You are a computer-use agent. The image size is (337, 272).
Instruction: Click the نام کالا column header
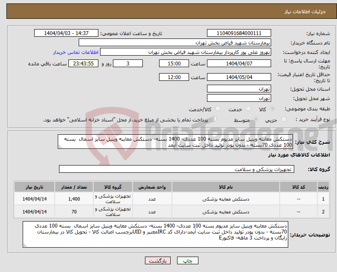click(226, 187)
